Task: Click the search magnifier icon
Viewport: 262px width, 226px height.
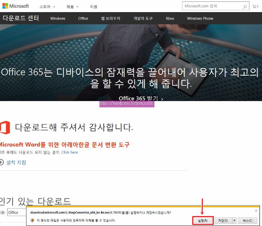Action: point(245,7)
